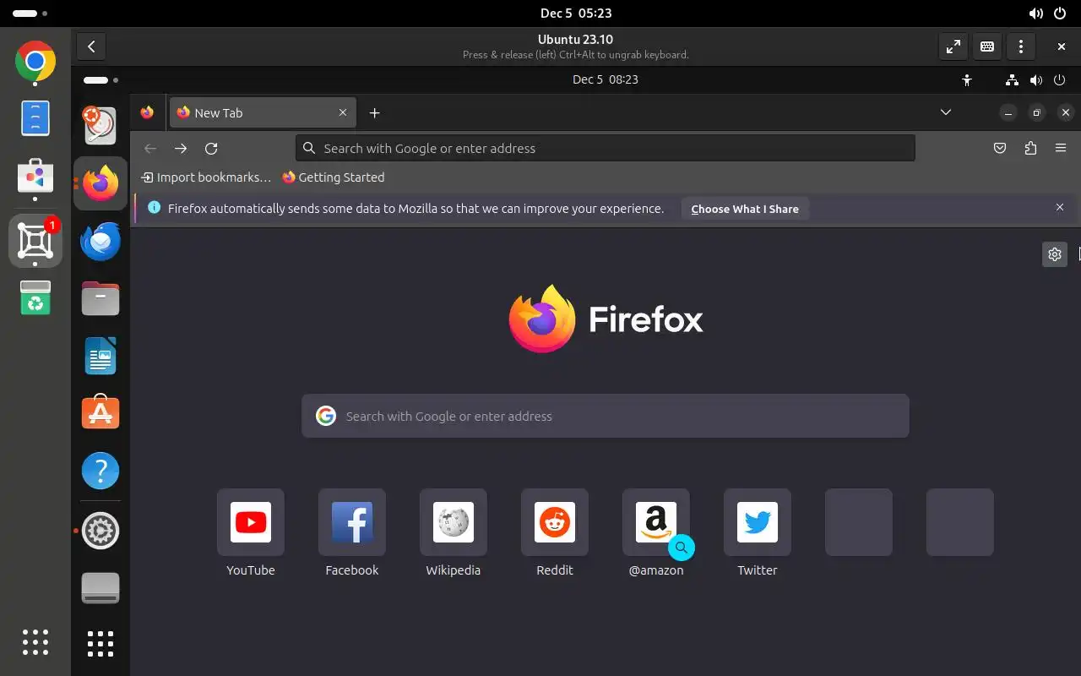Show host applications grid
This screenshot has height=676, width=1081.
tap(35, 642)
